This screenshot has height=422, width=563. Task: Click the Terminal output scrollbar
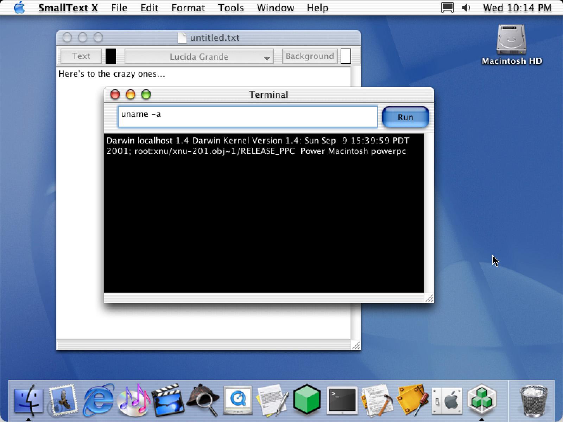click(429, 213)
